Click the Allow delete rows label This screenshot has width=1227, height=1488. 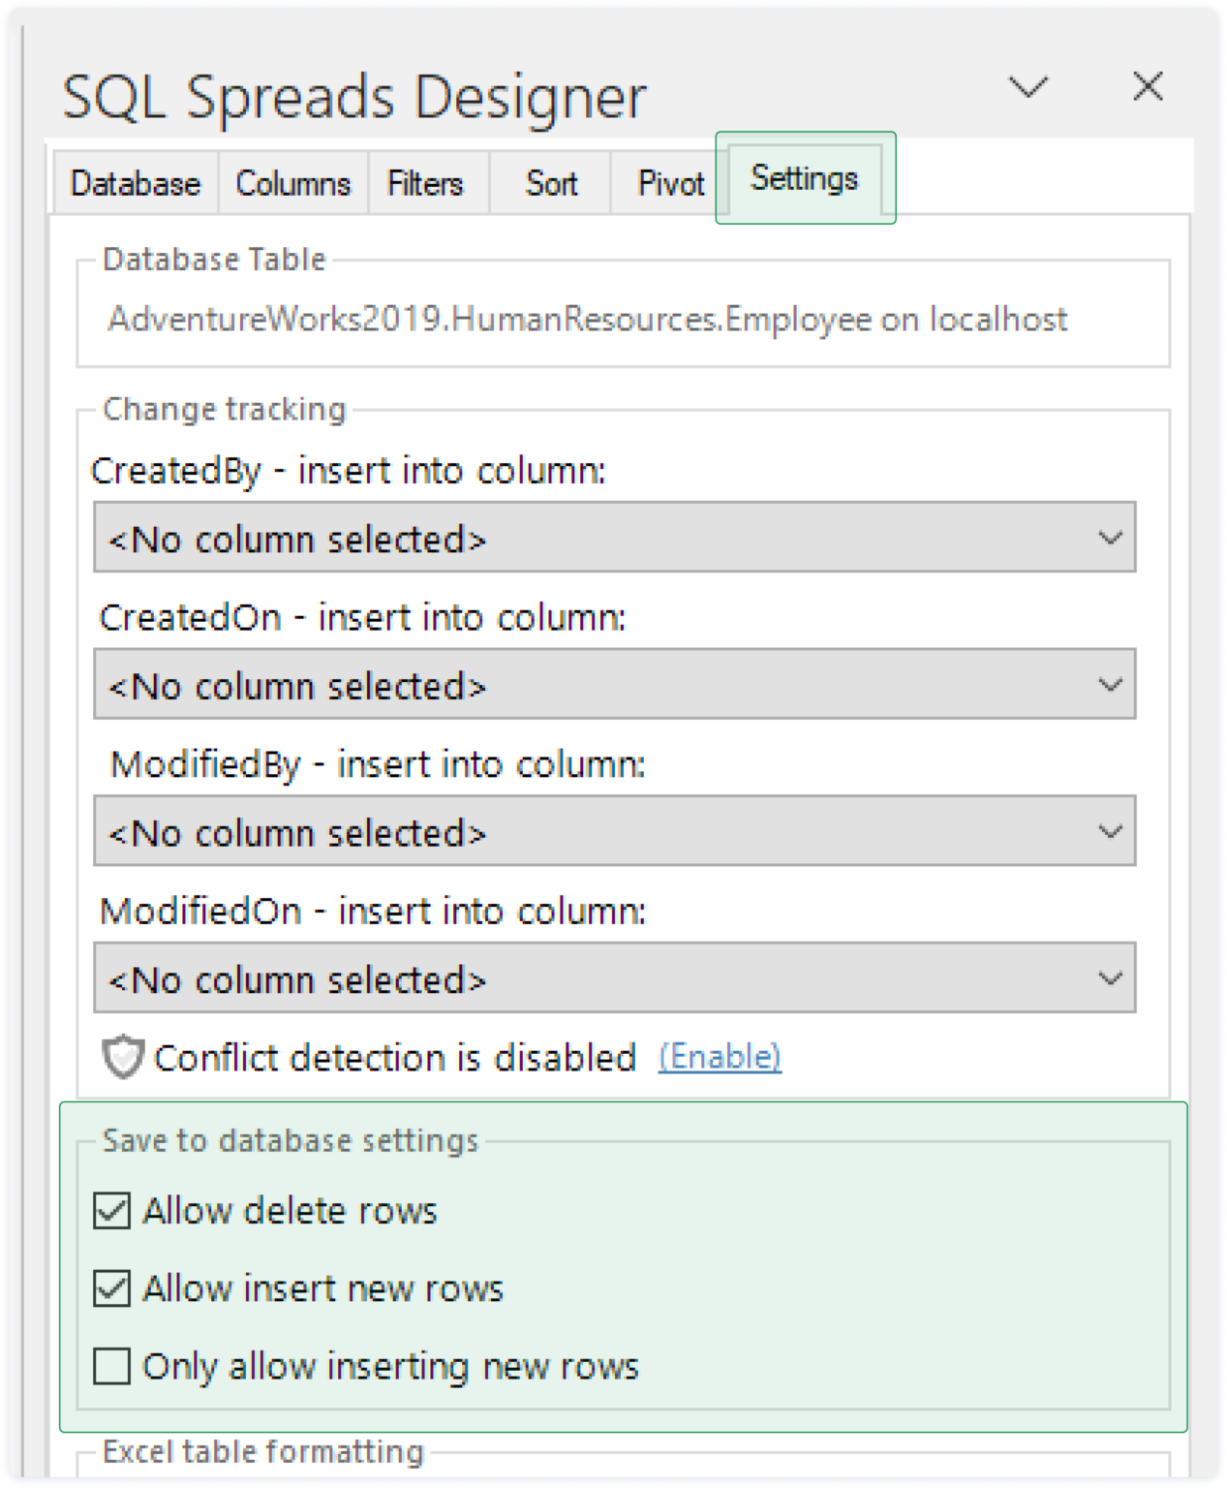[x=290, y=1211]
